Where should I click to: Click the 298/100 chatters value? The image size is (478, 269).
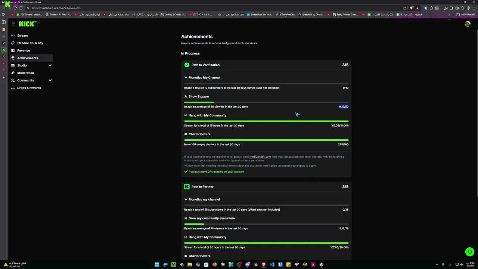tap(343, 144)
